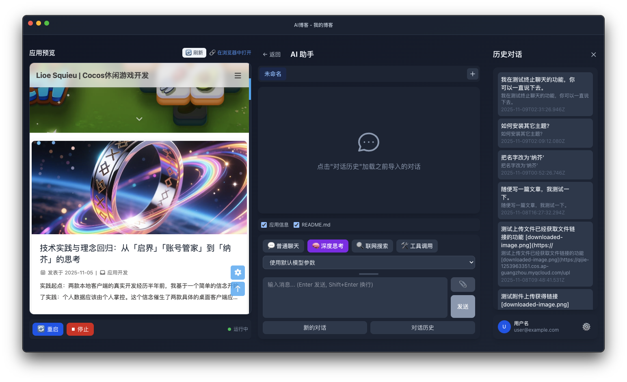Activate the 工具调用 tool calling mode
627x382 pixels.
[417, 246]
